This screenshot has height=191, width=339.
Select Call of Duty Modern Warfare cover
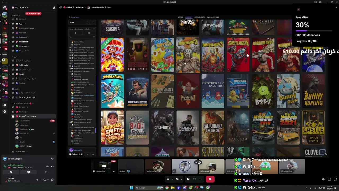pos(188,128)
